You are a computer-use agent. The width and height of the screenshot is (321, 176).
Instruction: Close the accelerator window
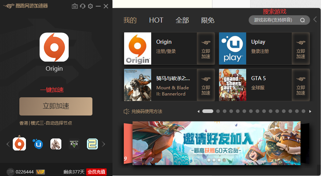click(106, 6)
